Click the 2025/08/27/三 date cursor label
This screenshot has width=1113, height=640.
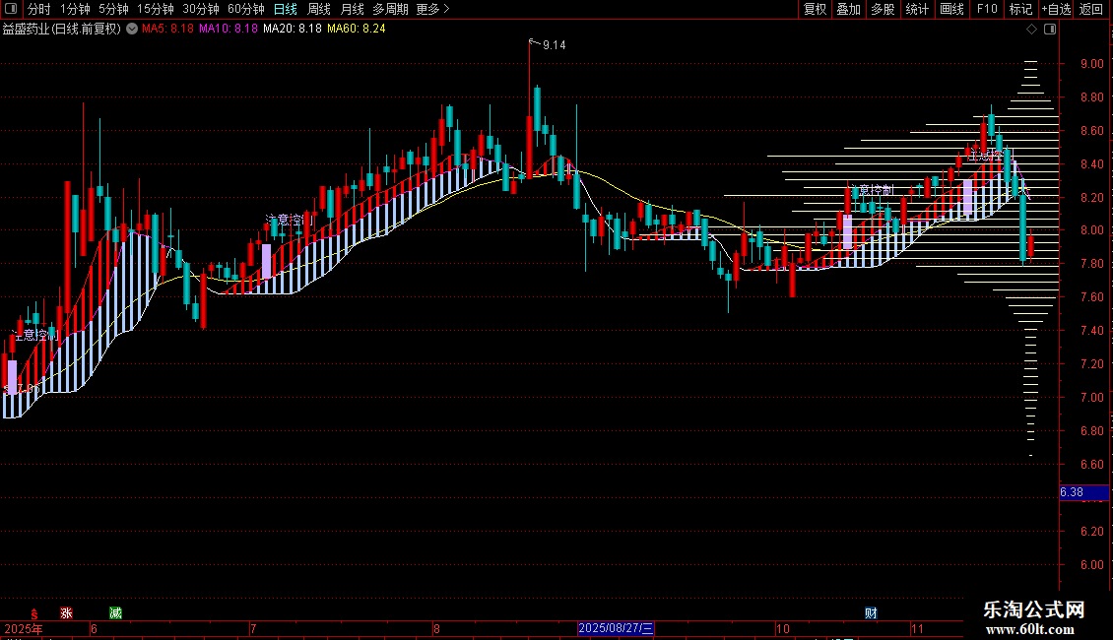point(616,628)
